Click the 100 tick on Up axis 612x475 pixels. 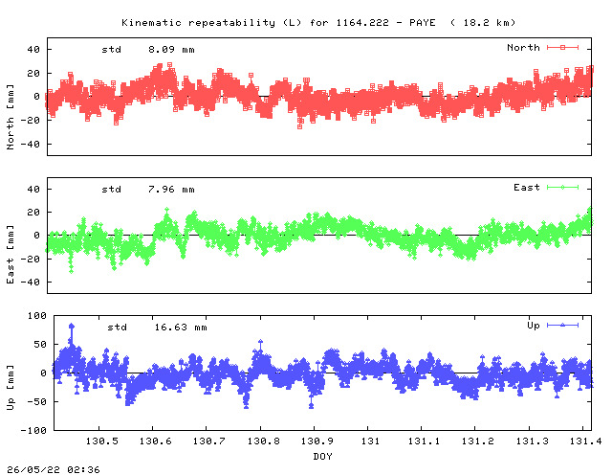pos(37,315)
